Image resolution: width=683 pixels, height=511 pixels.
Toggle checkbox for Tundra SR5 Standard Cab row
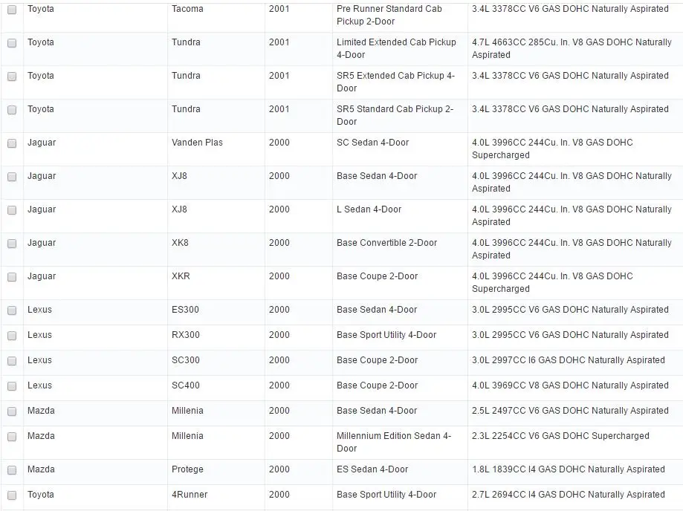12,110
